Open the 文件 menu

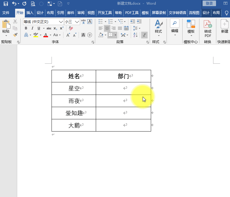click(x=6, y=13)
